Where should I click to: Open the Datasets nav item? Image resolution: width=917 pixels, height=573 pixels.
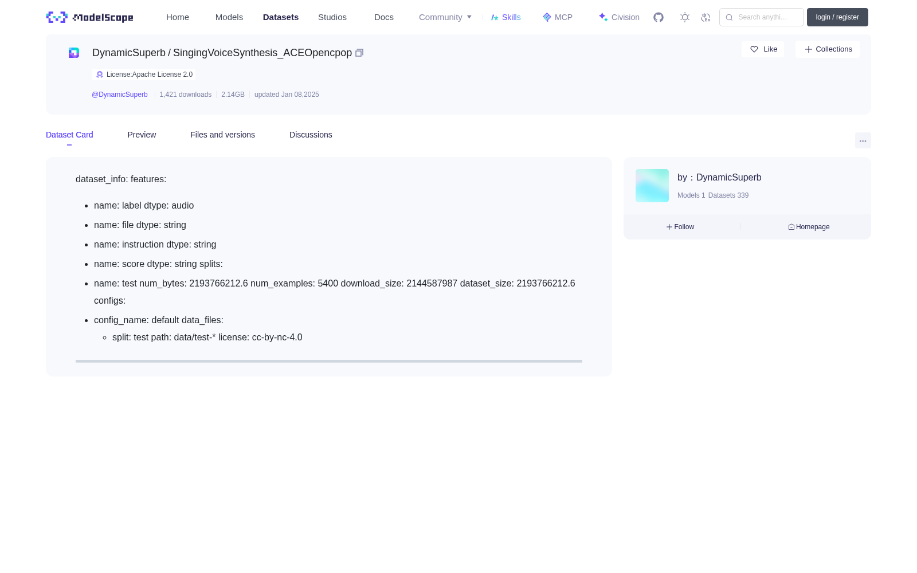[281, 17]
